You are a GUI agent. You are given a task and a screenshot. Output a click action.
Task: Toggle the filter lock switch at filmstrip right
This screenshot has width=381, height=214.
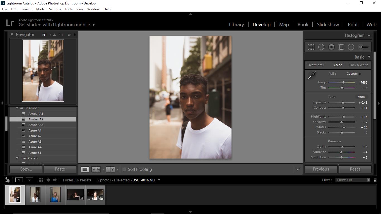(x=375, y=180)
